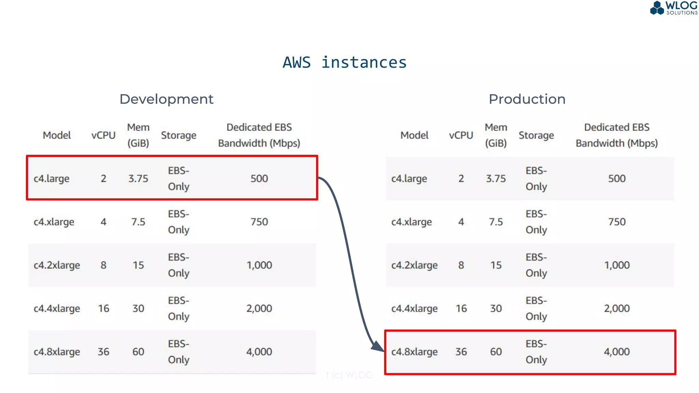Select c4.xlarge model in Development table
Image resolution: width=699 pixels, height=393 pixels.
[54, 222]
